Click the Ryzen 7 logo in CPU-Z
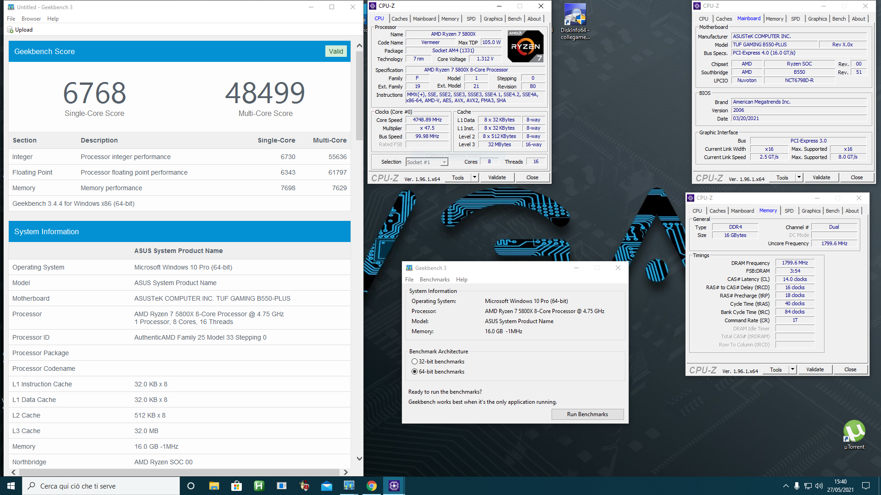Viewport: 881px width, 495px height. coord(525,46)
